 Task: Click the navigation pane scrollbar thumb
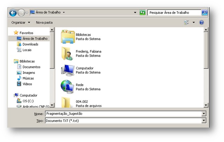[52, 50]
